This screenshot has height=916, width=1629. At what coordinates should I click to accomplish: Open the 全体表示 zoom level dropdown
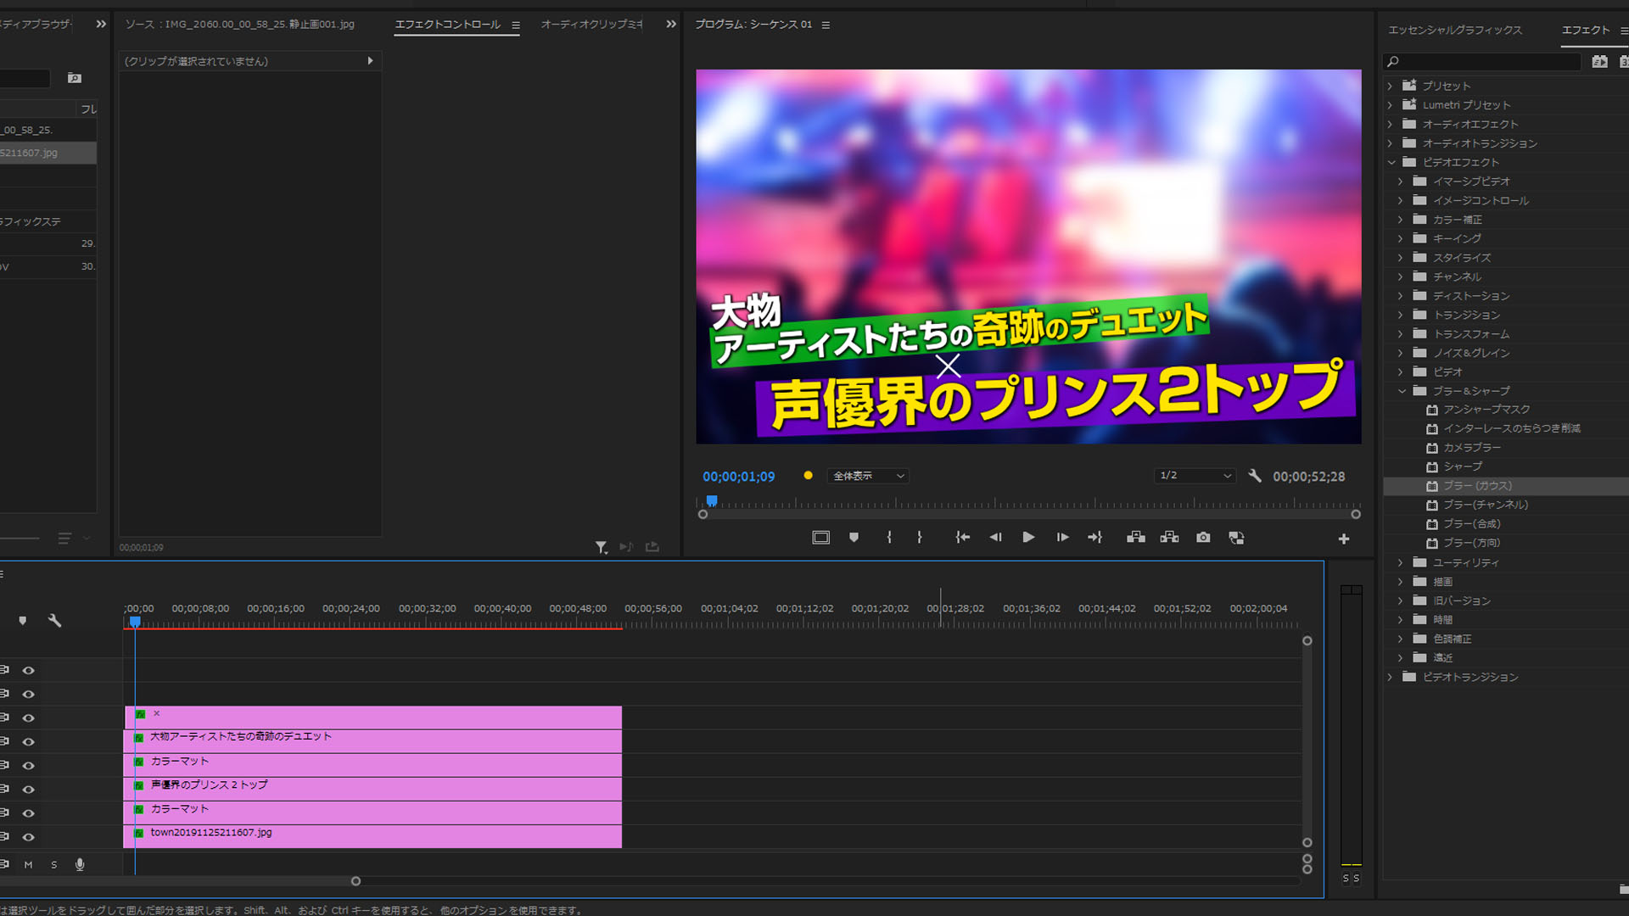point(870,476)
